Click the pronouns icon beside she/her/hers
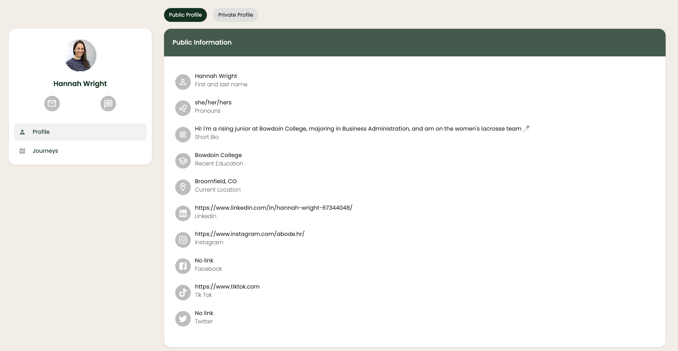 (x=183, y=108)
